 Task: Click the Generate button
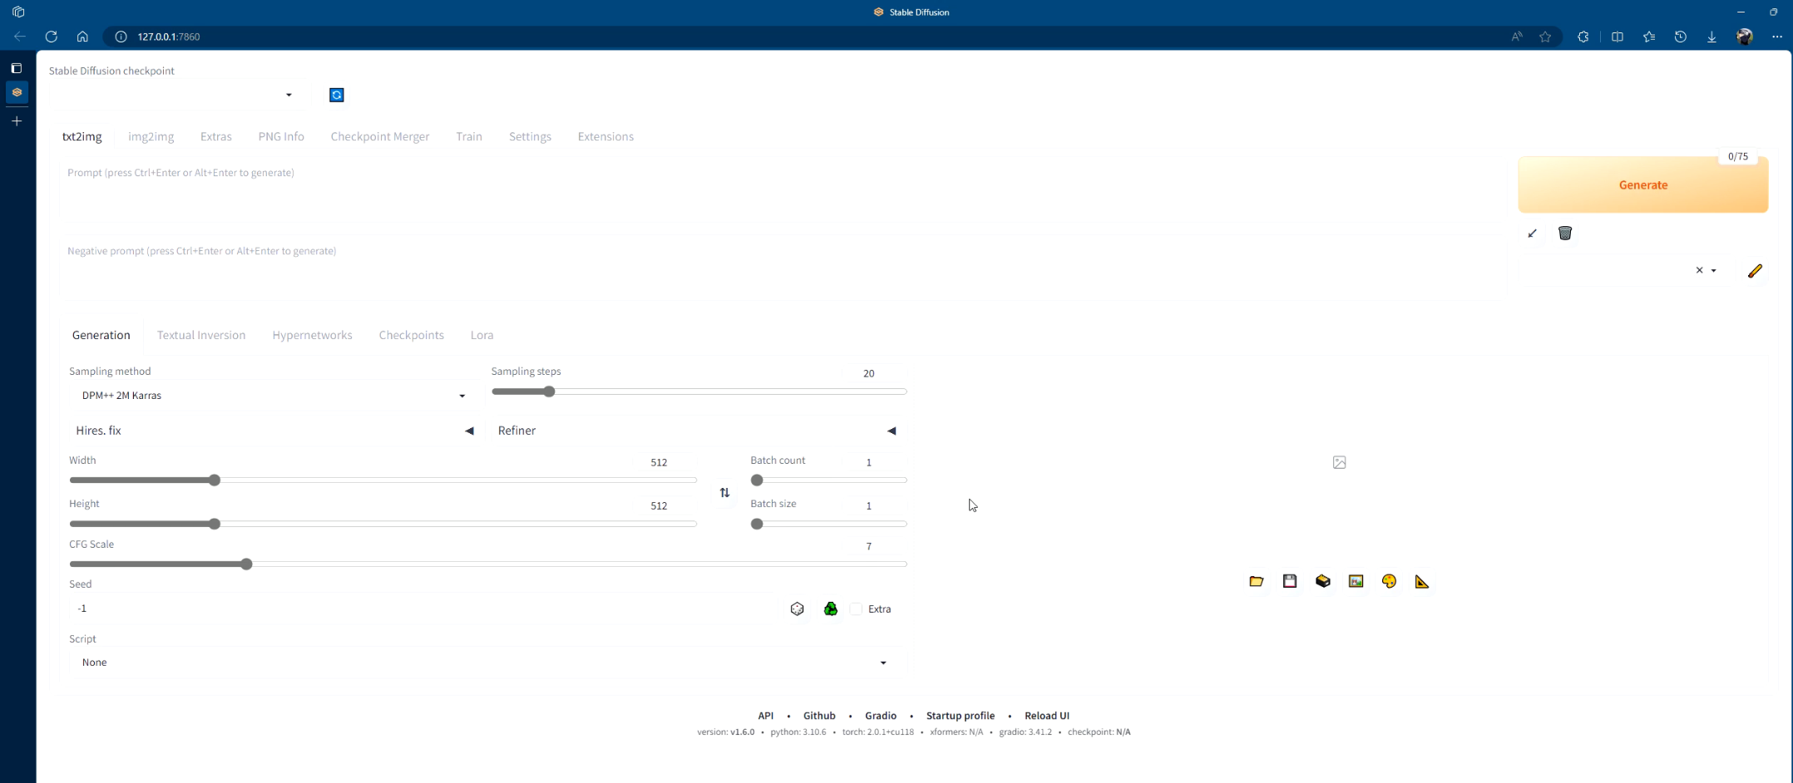click(x=1642, y=185)
